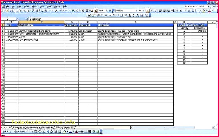Click the Format Painter brush icon
This screenshot has height=137, width=219.
56,11
